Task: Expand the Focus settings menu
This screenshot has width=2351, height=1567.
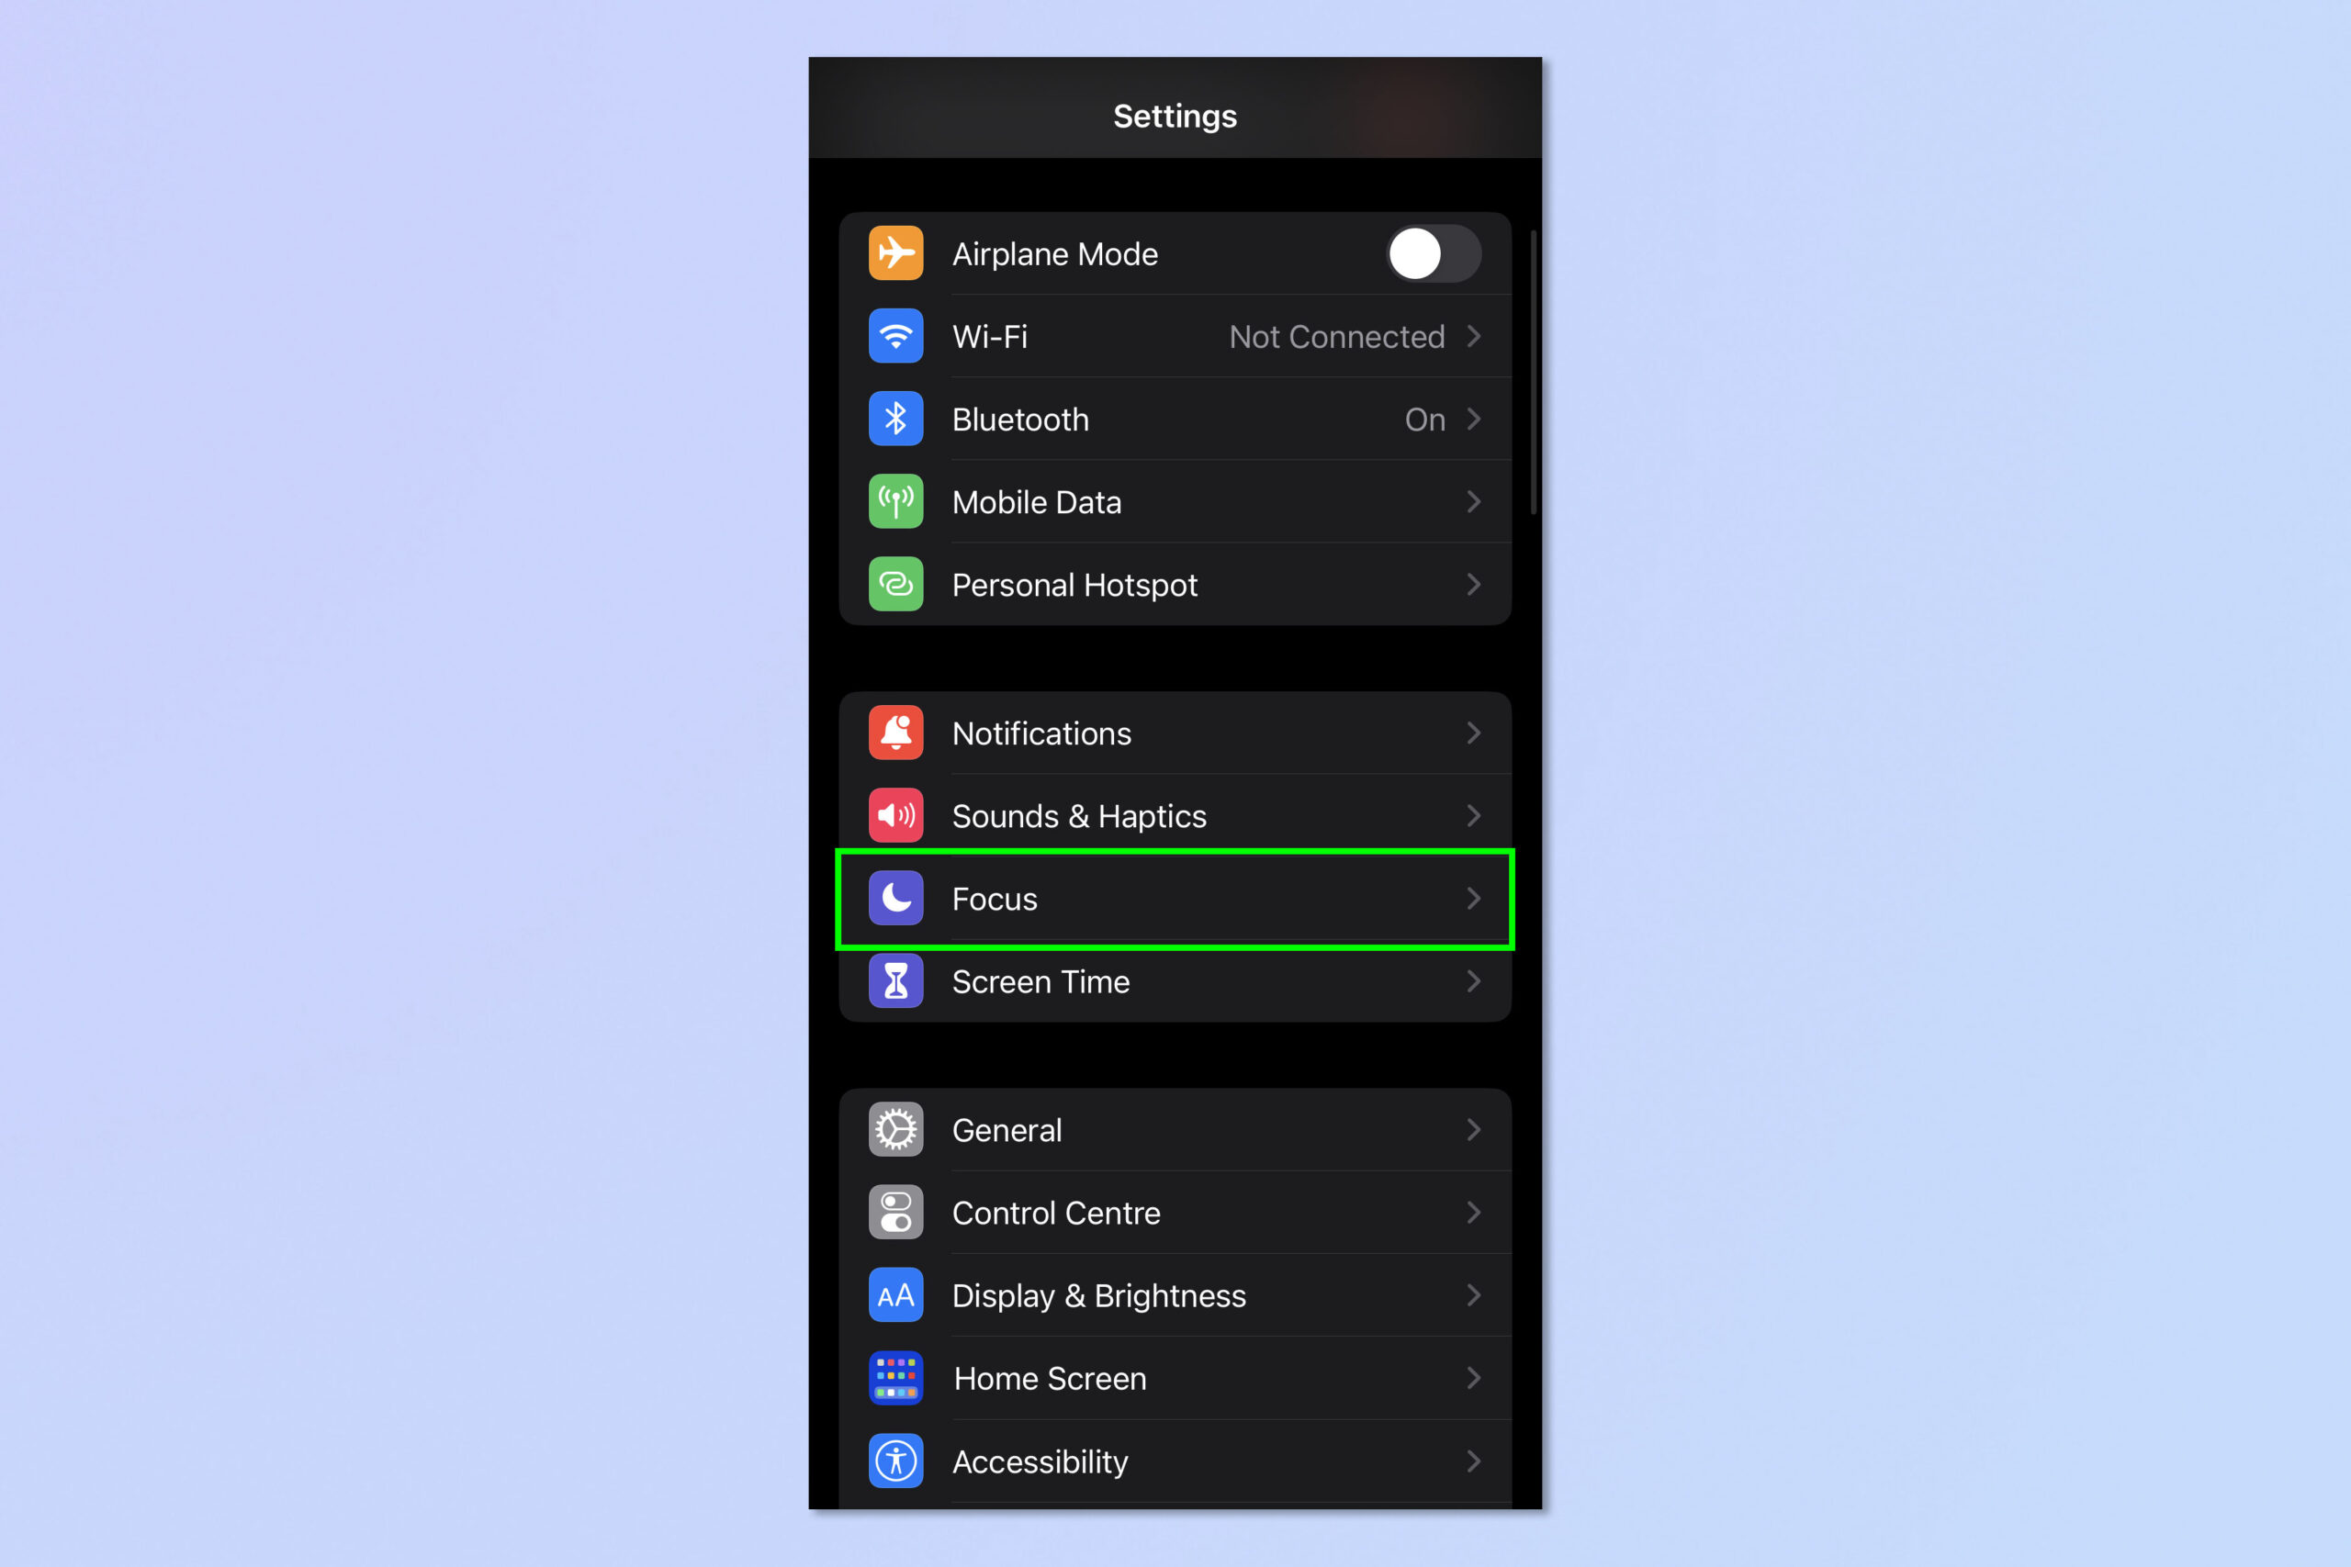Action: (x=1175, y=899)
